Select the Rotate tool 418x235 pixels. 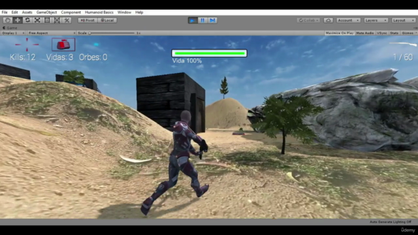(x=27, y=20)
